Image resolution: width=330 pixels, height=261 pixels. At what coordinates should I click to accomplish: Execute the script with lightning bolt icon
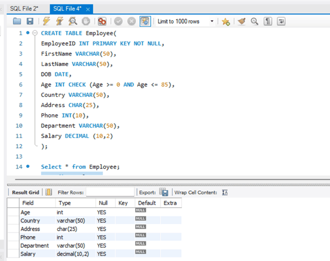point(46,21)
